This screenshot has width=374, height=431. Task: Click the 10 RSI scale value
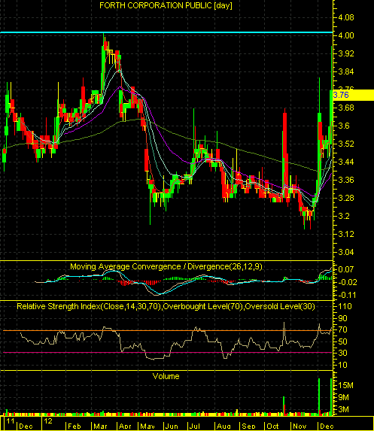click(342, 365)
